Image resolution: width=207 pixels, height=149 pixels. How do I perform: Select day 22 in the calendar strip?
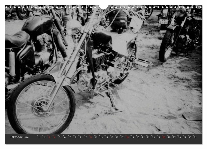point(148,137)
